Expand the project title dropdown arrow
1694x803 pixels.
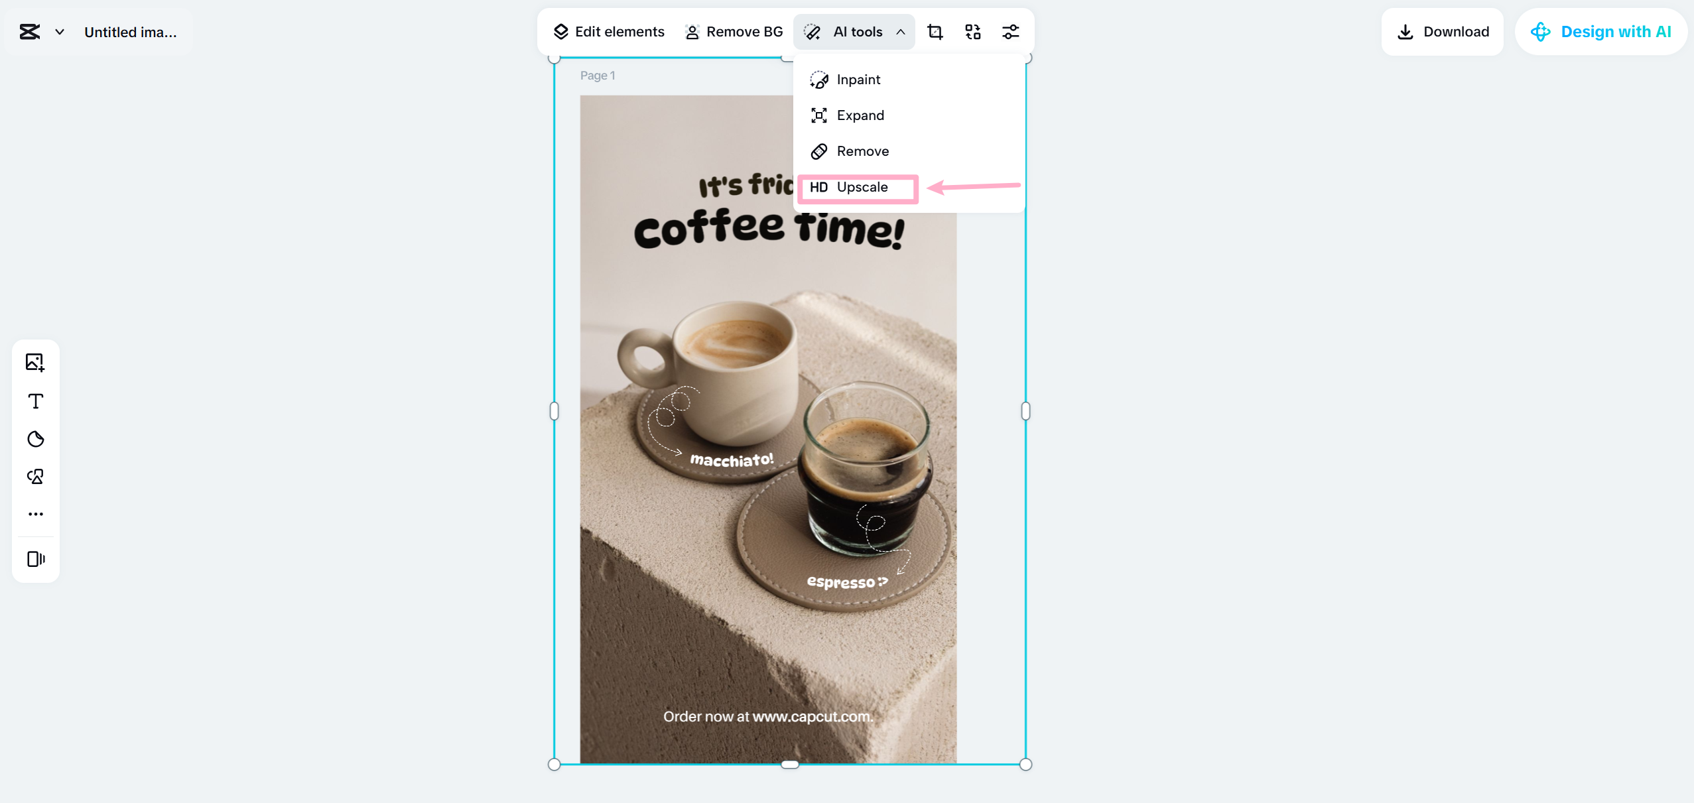tap(60, 31)
